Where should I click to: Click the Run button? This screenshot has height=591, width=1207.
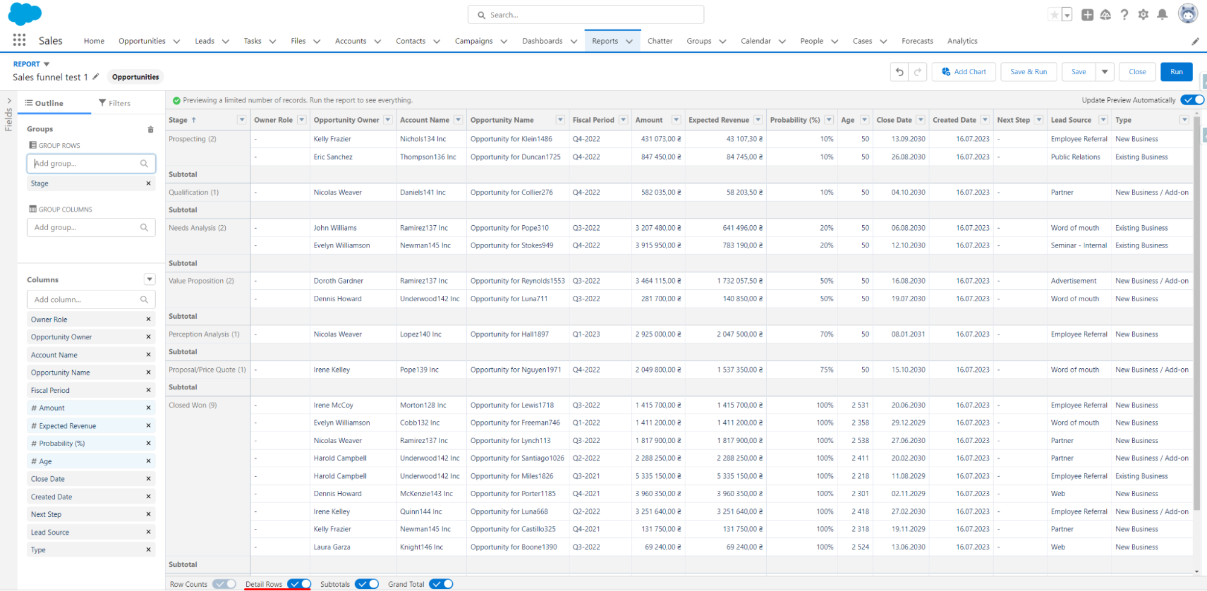tap(1176, 71)
